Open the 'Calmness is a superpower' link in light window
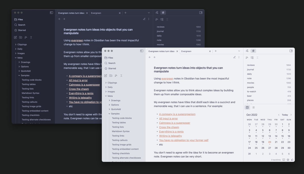The width and height of the screenshot is (304, 174). point(175,123)
